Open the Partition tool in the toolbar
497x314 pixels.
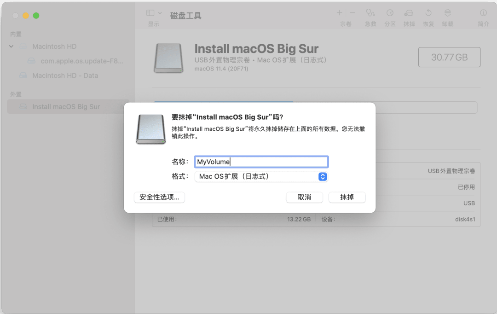[389, 14]
